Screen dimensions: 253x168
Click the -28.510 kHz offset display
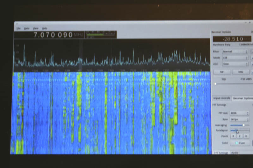tap(232, 39)
